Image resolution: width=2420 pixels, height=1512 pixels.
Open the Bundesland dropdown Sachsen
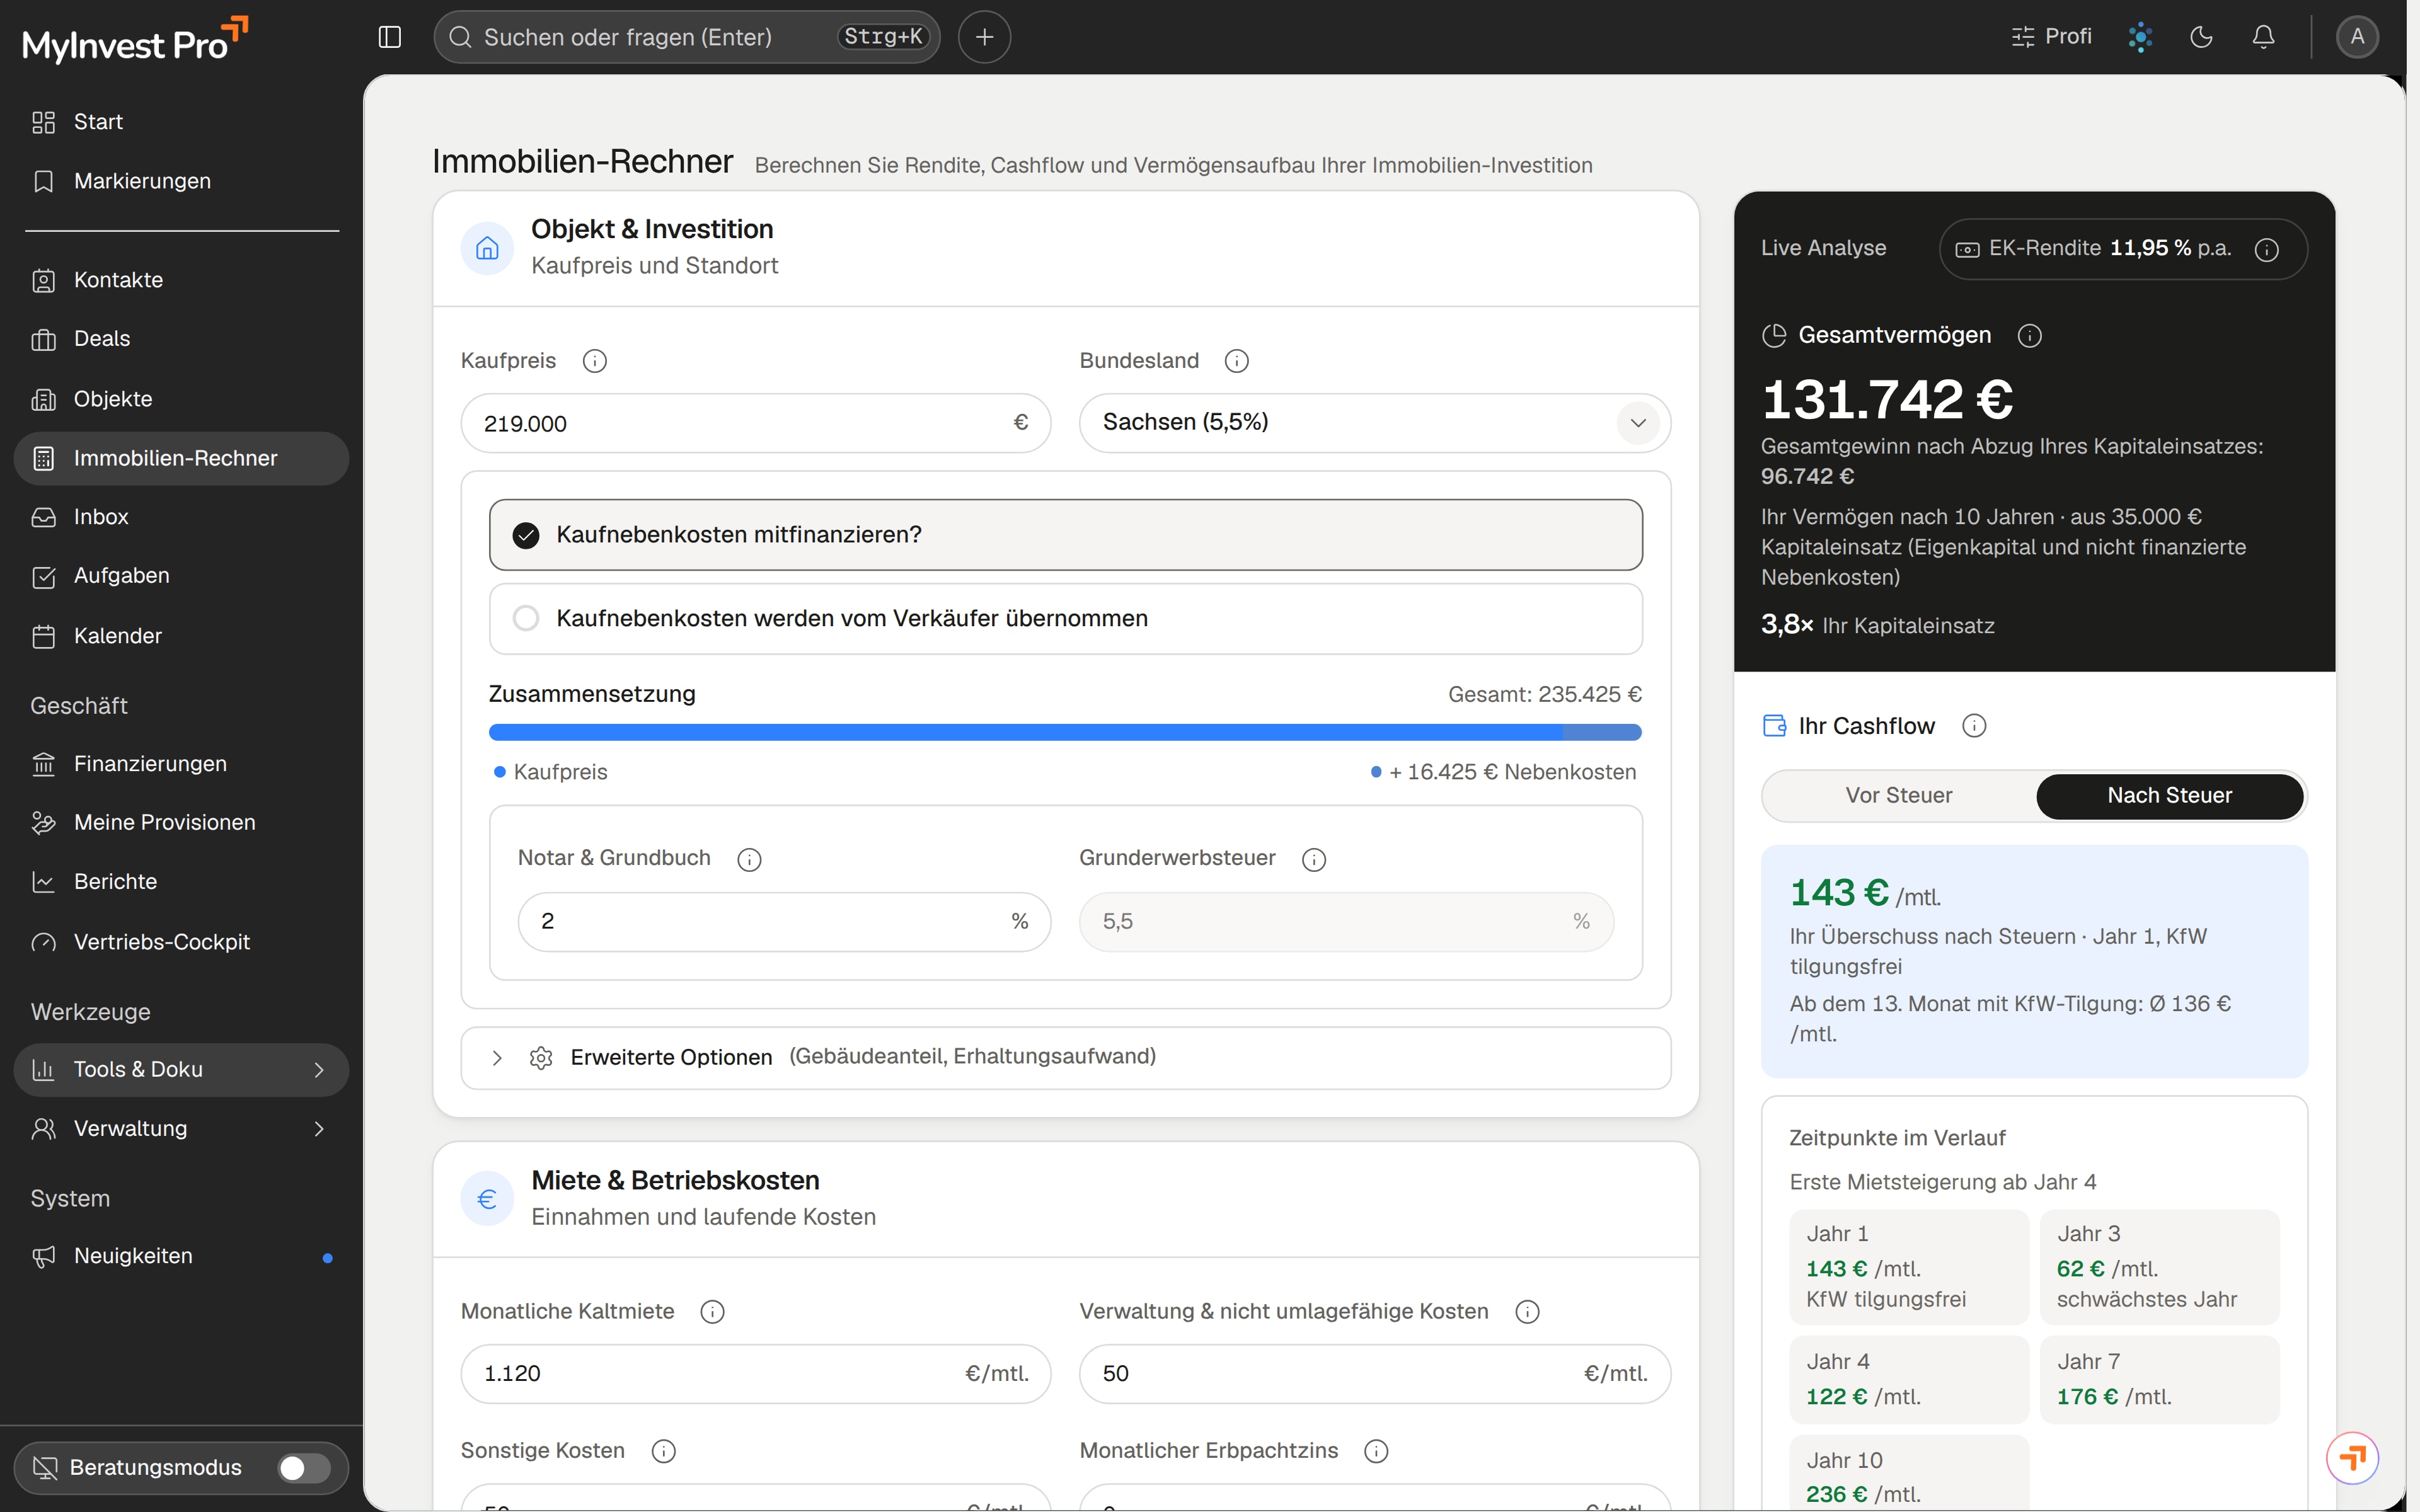tap(1374, 423)
